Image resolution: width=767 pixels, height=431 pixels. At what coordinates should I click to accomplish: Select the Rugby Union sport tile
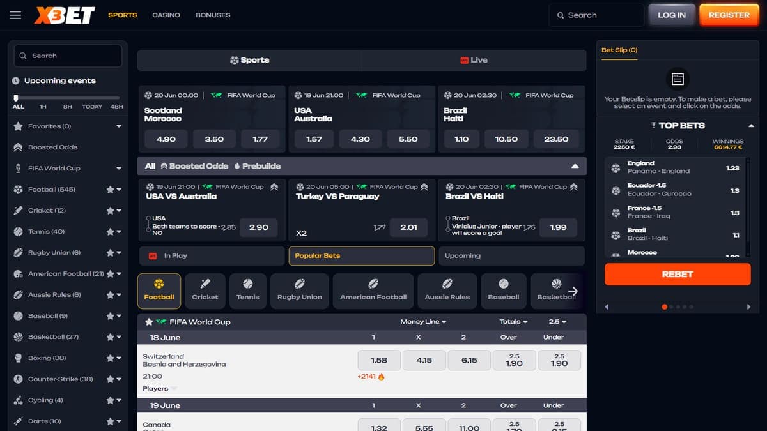300,291
